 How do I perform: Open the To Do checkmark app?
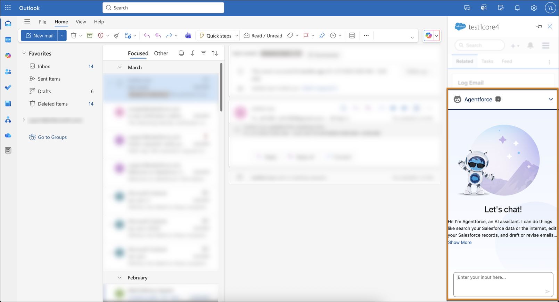tap(8, 87)
